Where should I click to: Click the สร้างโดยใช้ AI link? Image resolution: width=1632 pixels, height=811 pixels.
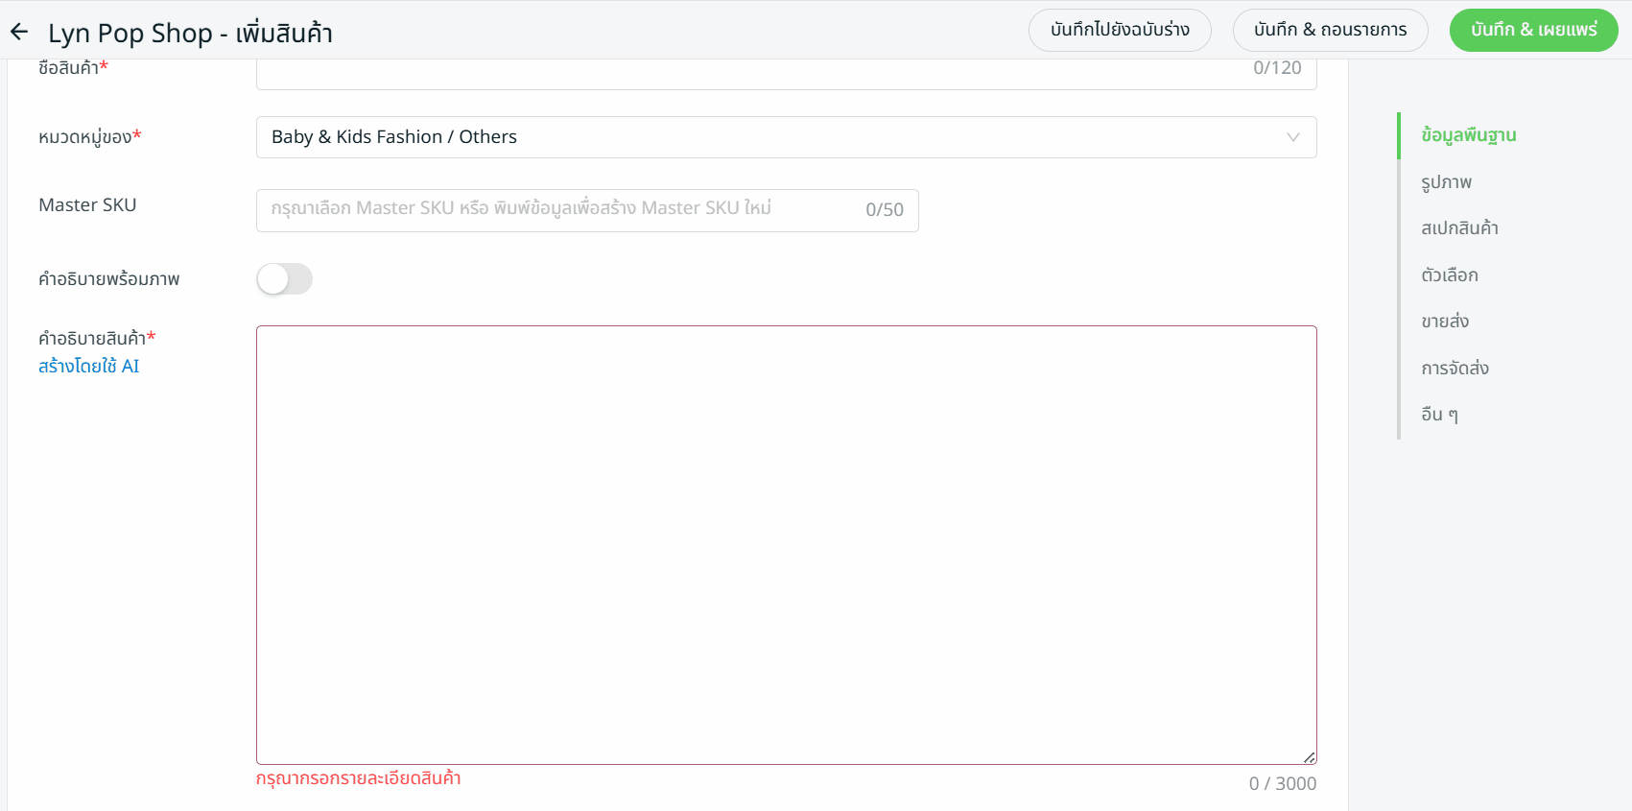coord(88,367)
